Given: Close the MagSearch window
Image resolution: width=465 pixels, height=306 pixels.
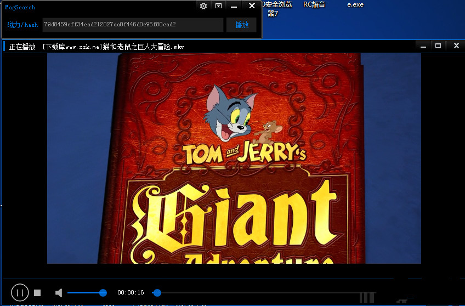Looking at the screenshot, I should pyautogui.click(x=252, y=6).
